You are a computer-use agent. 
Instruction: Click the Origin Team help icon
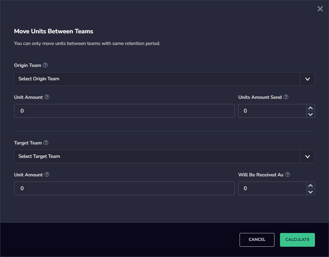click(x=45, y=65)
